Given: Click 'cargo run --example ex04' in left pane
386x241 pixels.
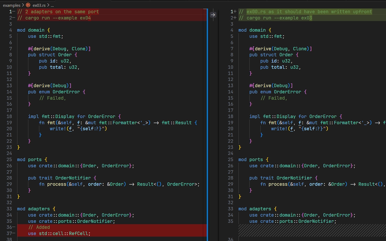Looking at the screenshot, I should point(58,18).
